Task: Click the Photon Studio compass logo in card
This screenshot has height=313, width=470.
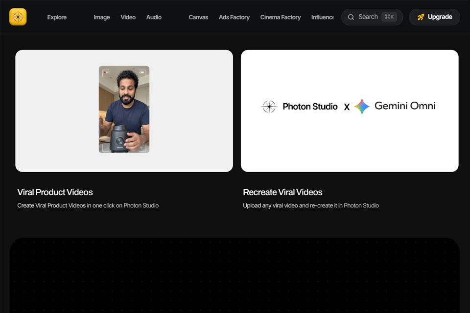Action: point(269,106)
